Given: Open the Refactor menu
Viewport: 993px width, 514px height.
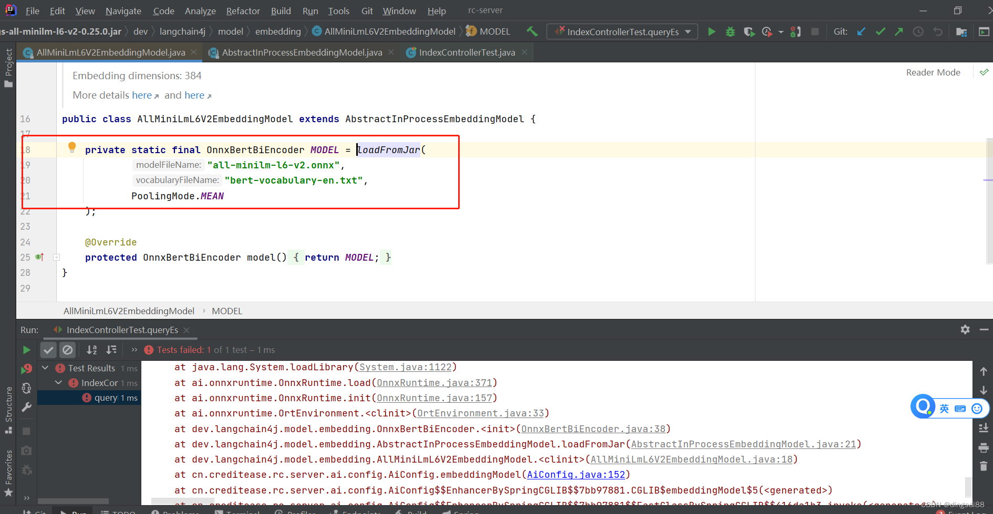Looking at the screenshot, I should 243,10.
